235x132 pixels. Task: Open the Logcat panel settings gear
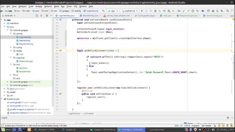(x=228, y=118)
